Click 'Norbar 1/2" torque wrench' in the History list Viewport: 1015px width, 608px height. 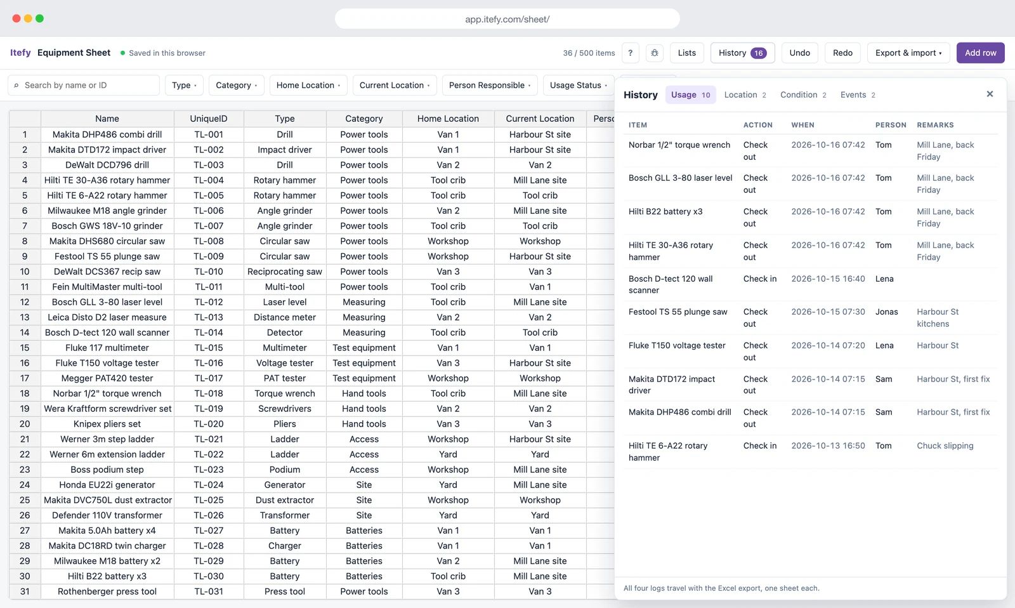tap(679, 145)
